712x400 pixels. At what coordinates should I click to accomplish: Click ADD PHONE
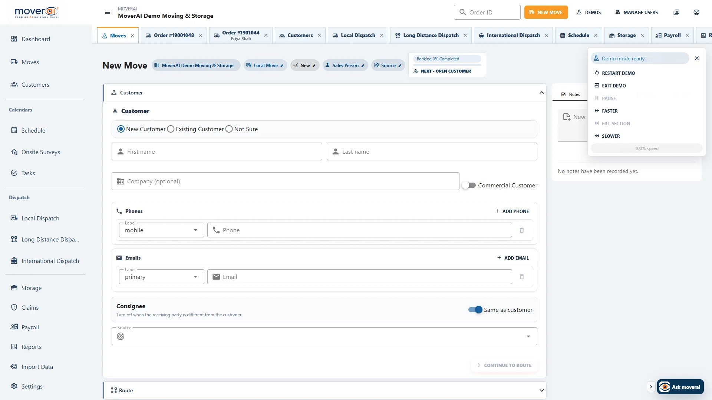pyautogui.click(x=512, y=211)
